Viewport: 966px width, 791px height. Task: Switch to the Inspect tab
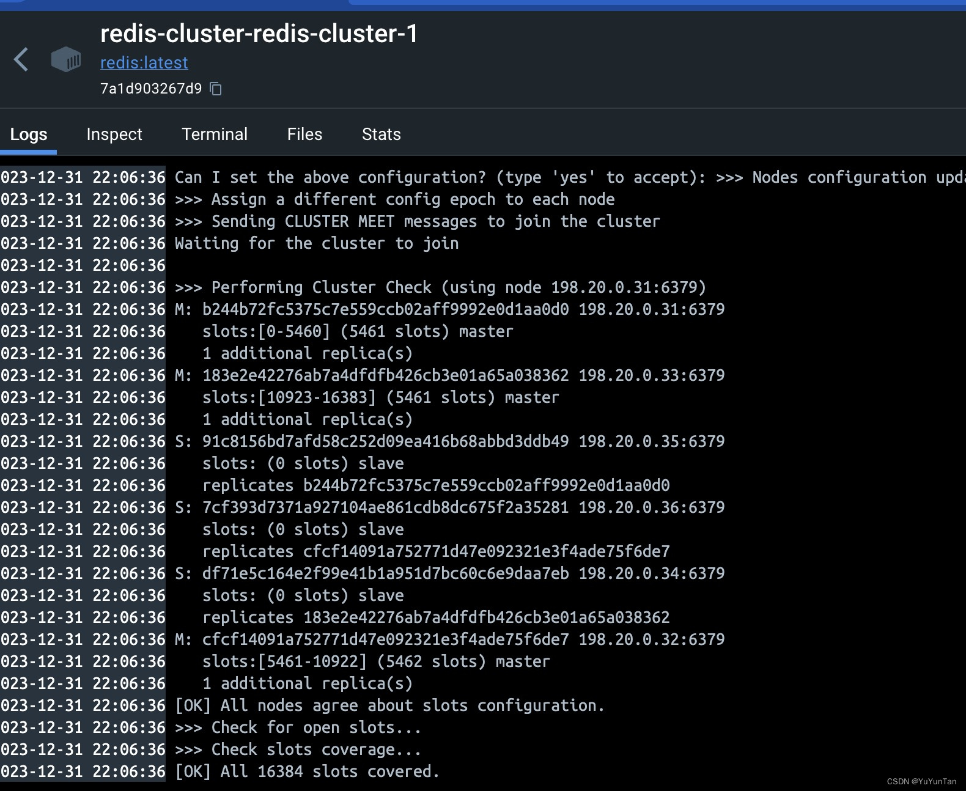[114, 134]
